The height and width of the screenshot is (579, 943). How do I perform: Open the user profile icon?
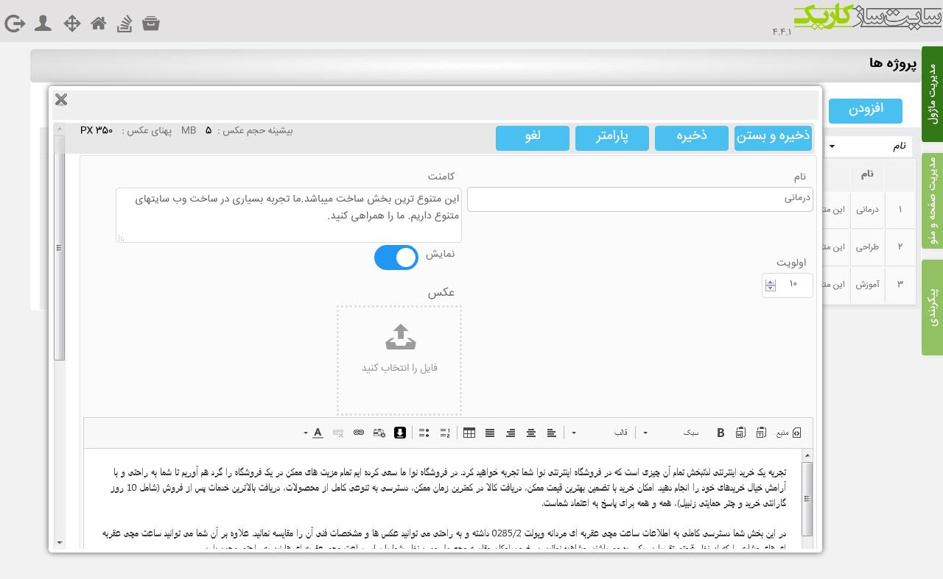[x=43, y=24]
